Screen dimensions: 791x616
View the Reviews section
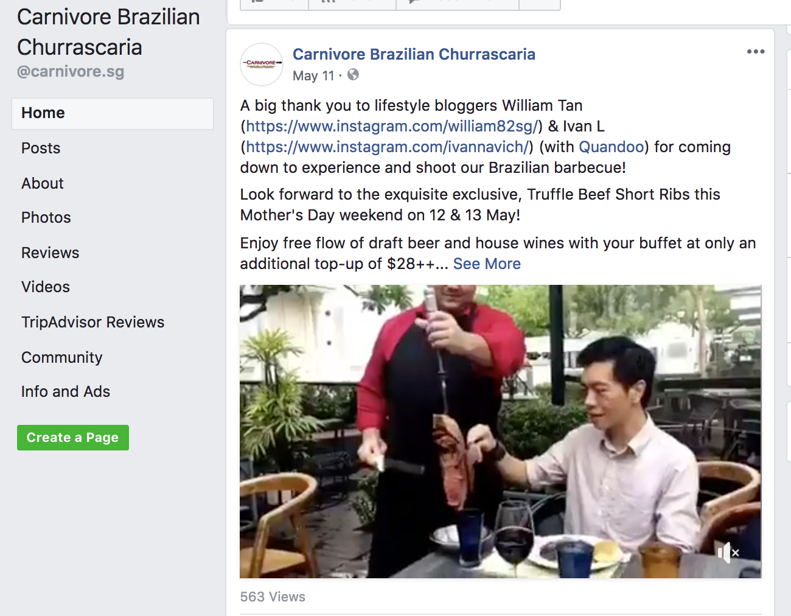pos(51,253)
